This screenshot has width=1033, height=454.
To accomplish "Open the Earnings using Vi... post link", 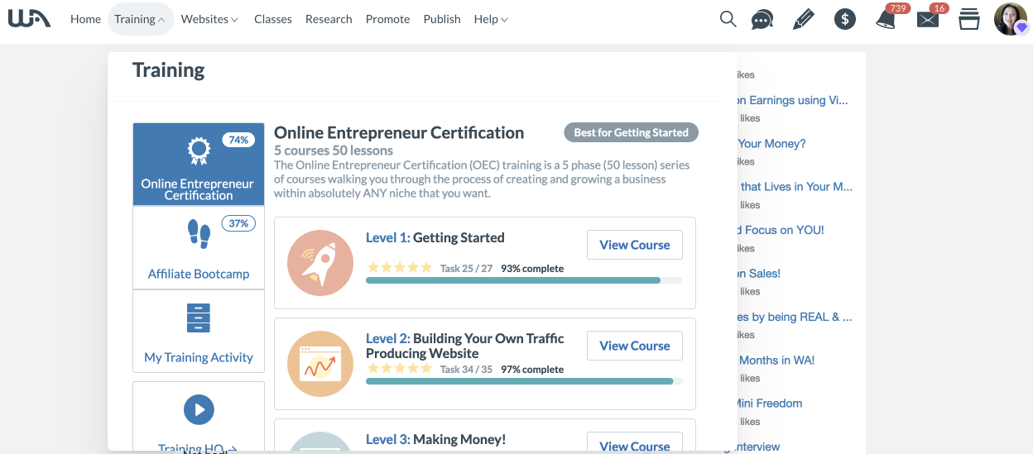I will pyautogui.click(x=793, y=100).
